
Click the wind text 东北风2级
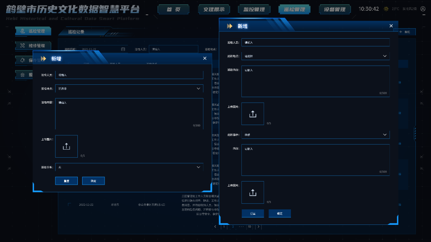coord(409,9)
